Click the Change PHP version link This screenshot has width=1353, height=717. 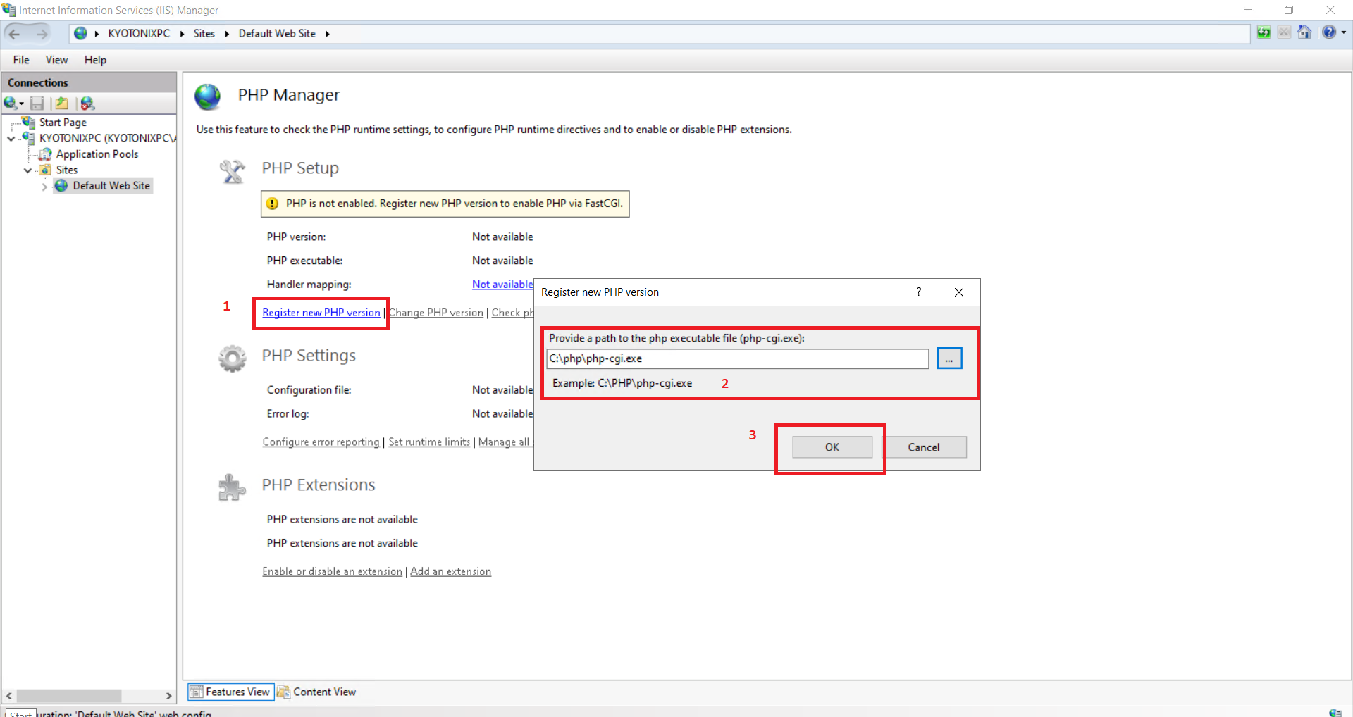436,313
